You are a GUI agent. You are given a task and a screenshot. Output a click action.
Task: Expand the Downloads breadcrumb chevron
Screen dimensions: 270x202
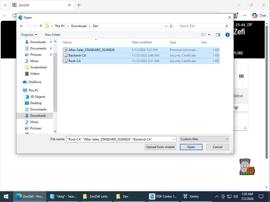pos(90,26)
